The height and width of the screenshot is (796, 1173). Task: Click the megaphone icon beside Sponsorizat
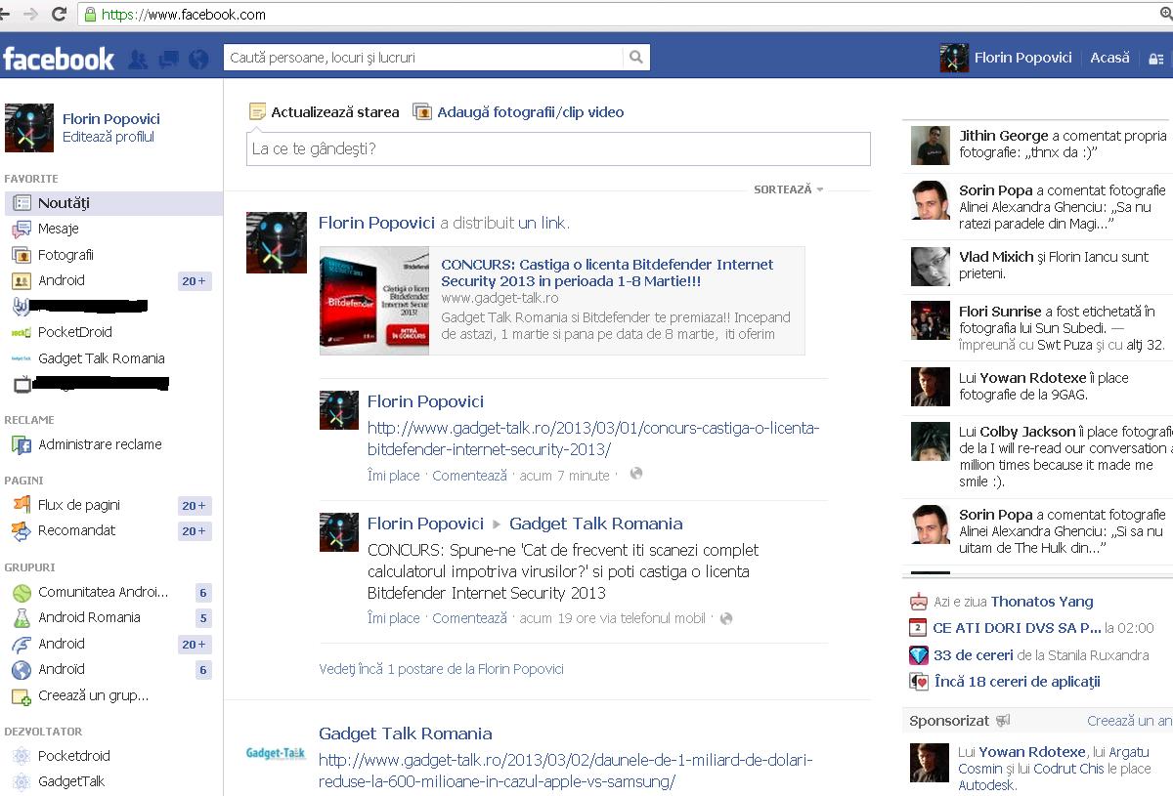click(1002, 721)
